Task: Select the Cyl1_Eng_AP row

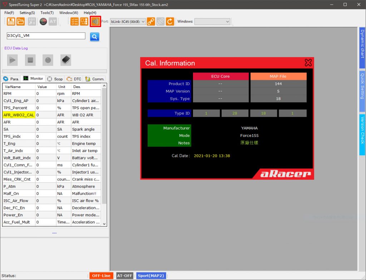Action: click(x=52, y=101)
